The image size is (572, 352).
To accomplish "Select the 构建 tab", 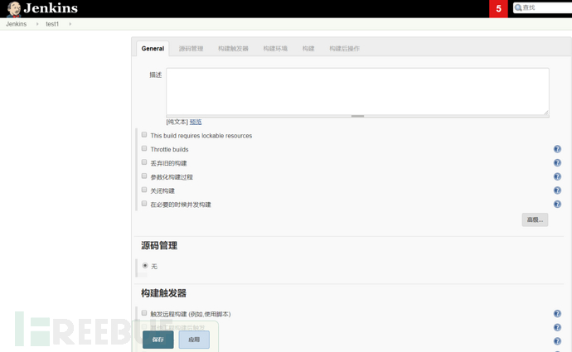I will pyautogui.click(x=308, y=49).
